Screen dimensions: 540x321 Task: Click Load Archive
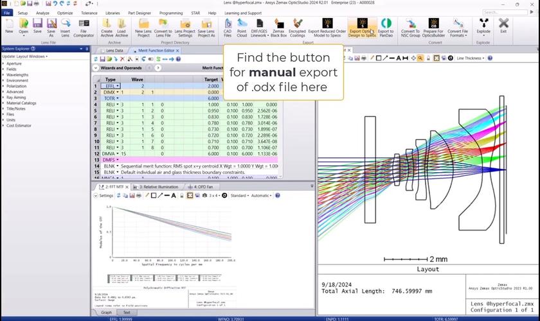tap(122, 28)
